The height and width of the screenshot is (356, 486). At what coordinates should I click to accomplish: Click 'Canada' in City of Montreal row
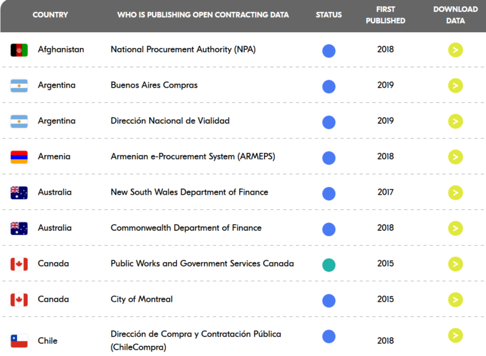click(x=53, y=299)
